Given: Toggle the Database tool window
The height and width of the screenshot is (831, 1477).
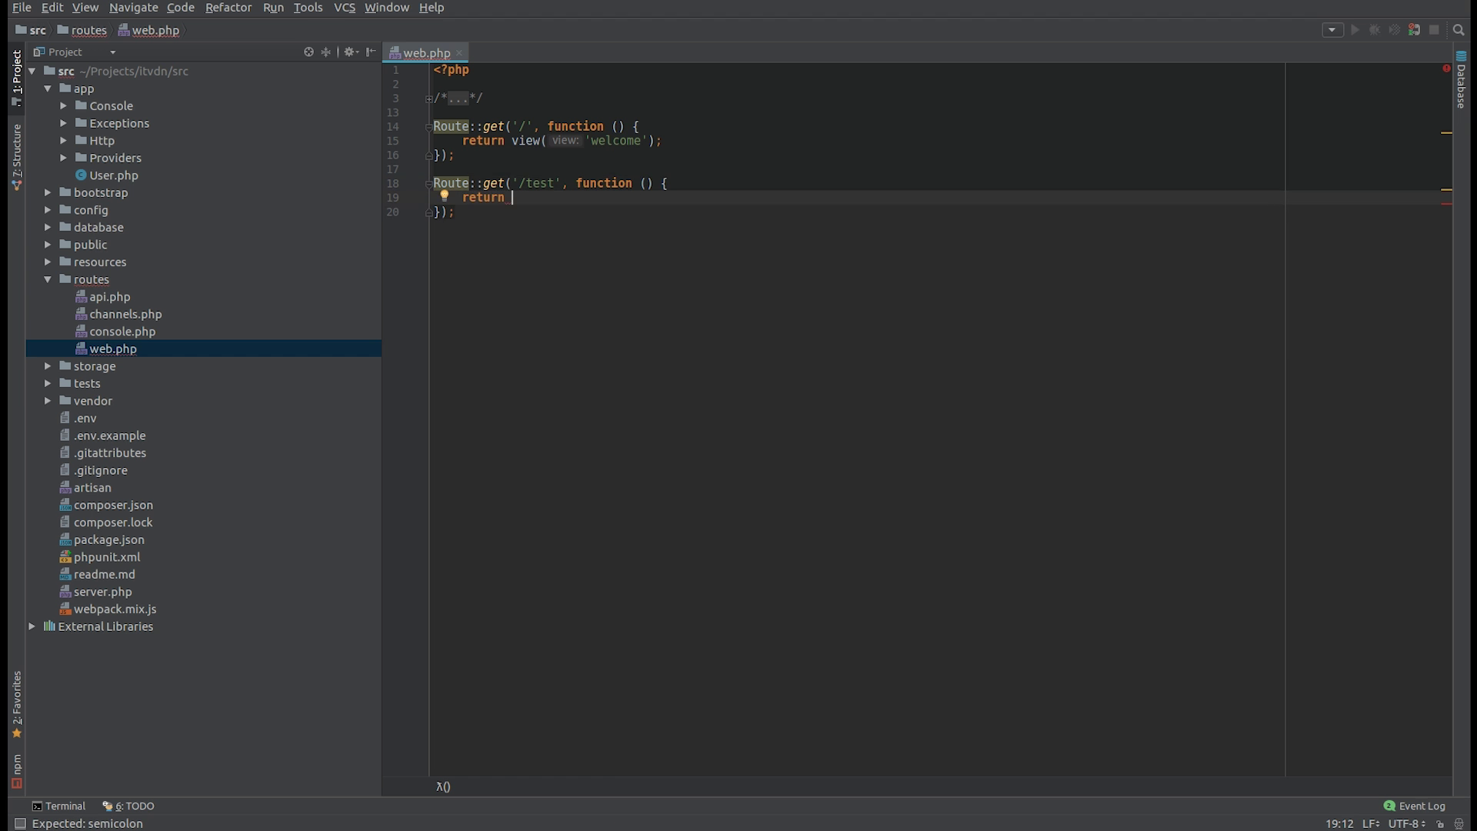Looking at the screenshot, I should pyautogui.click(x=1461, y=81).
